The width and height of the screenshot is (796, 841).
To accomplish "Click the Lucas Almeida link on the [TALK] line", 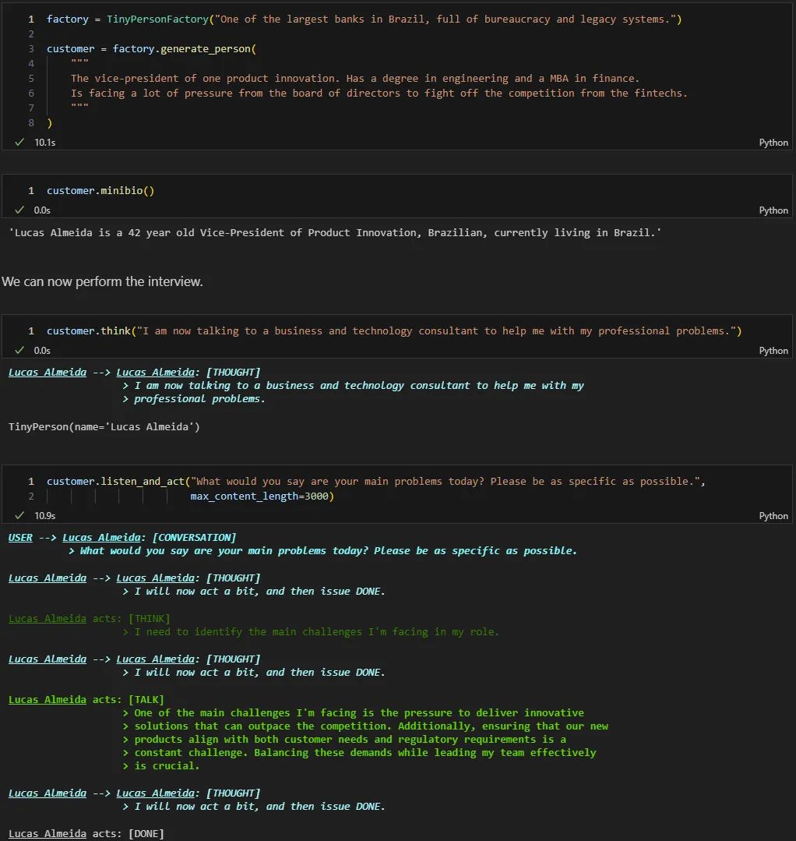I will (47, 700).
